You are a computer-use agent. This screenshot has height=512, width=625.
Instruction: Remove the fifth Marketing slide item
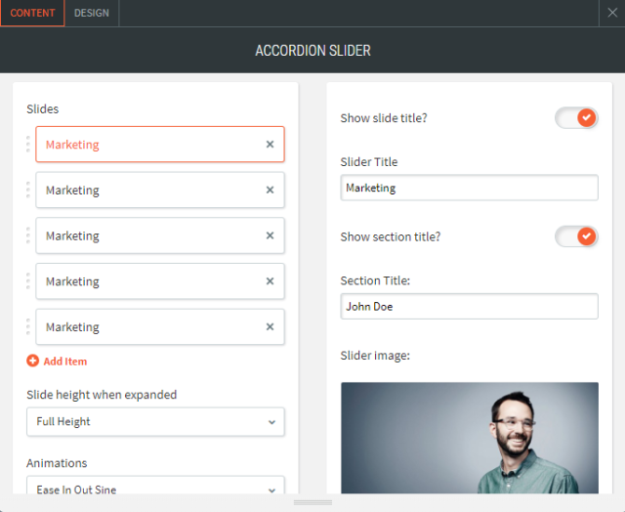271,327
